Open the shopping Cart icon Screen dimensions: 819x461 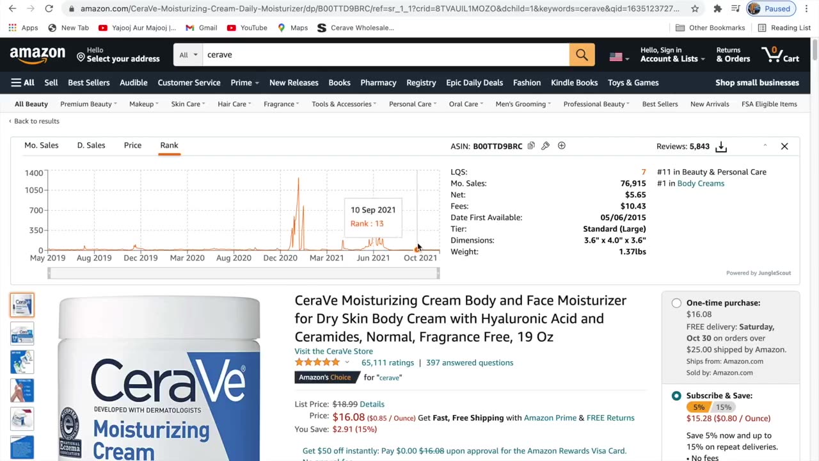780,54
